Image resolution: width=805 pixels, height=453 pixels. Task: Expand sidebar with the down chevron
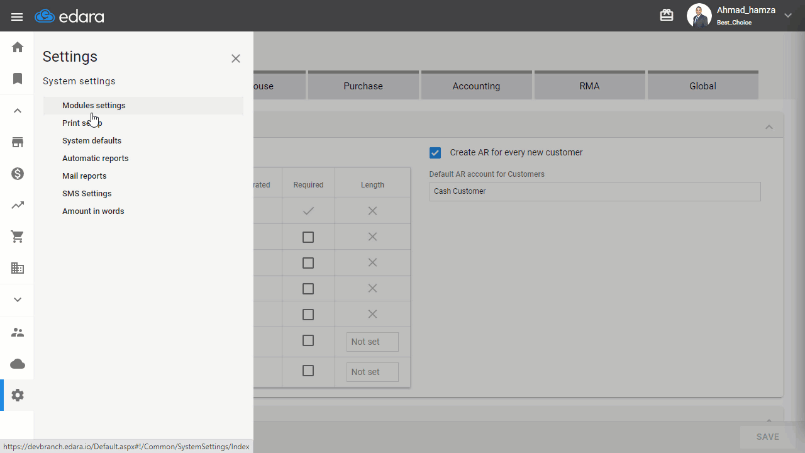(18, 299)
